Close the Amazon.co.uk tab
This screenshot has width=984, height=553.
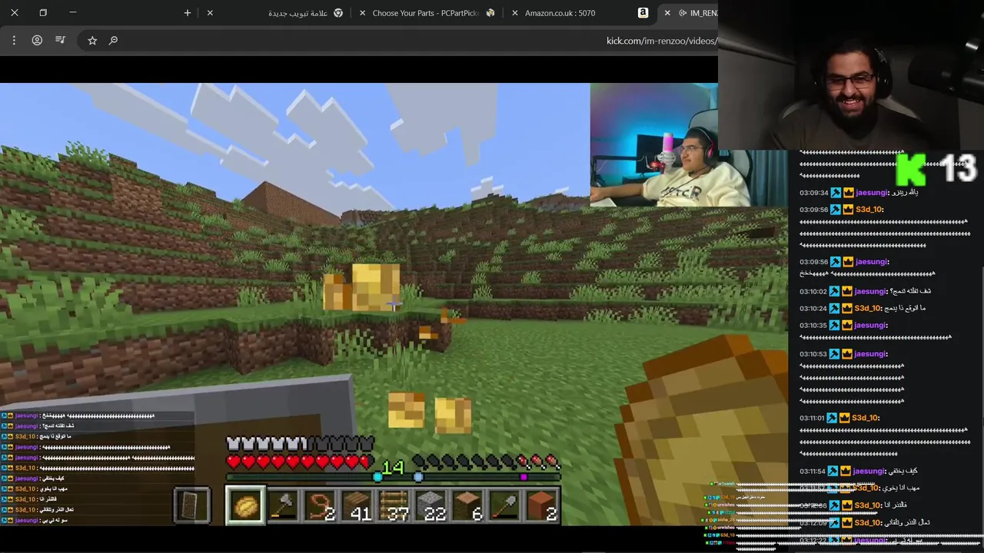click(514, 13)
